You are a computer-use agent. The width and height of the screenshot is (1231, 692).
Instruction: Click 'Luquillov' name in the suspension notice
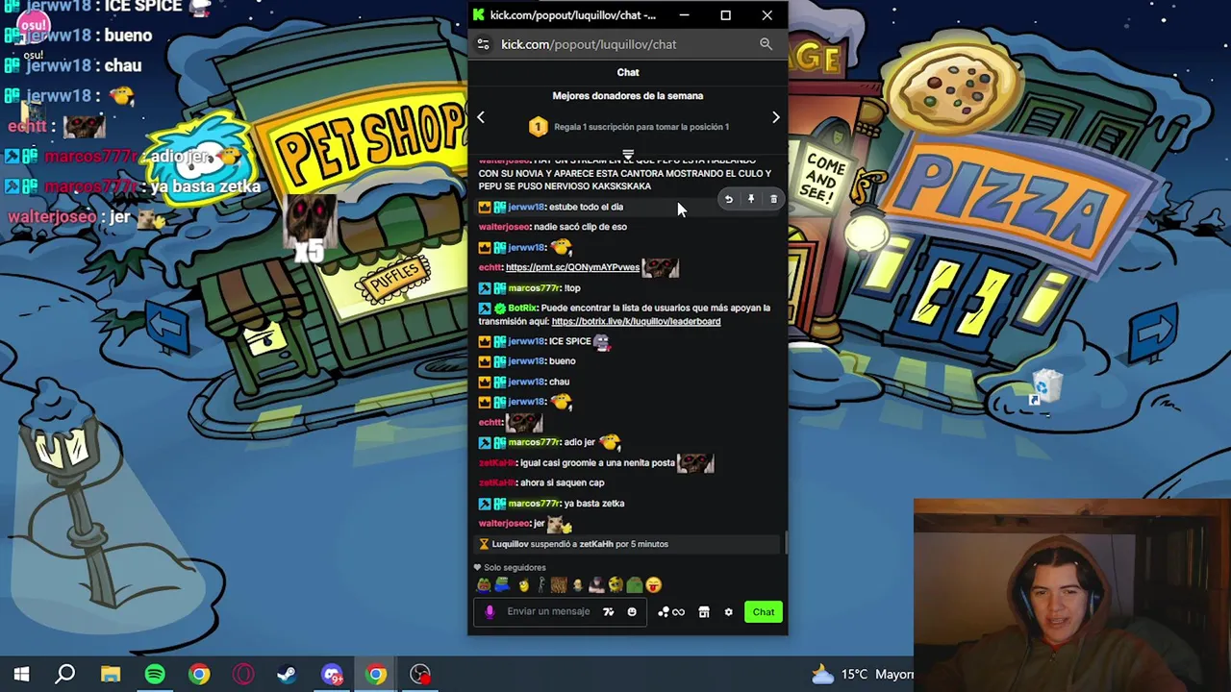tap(510, 544)
